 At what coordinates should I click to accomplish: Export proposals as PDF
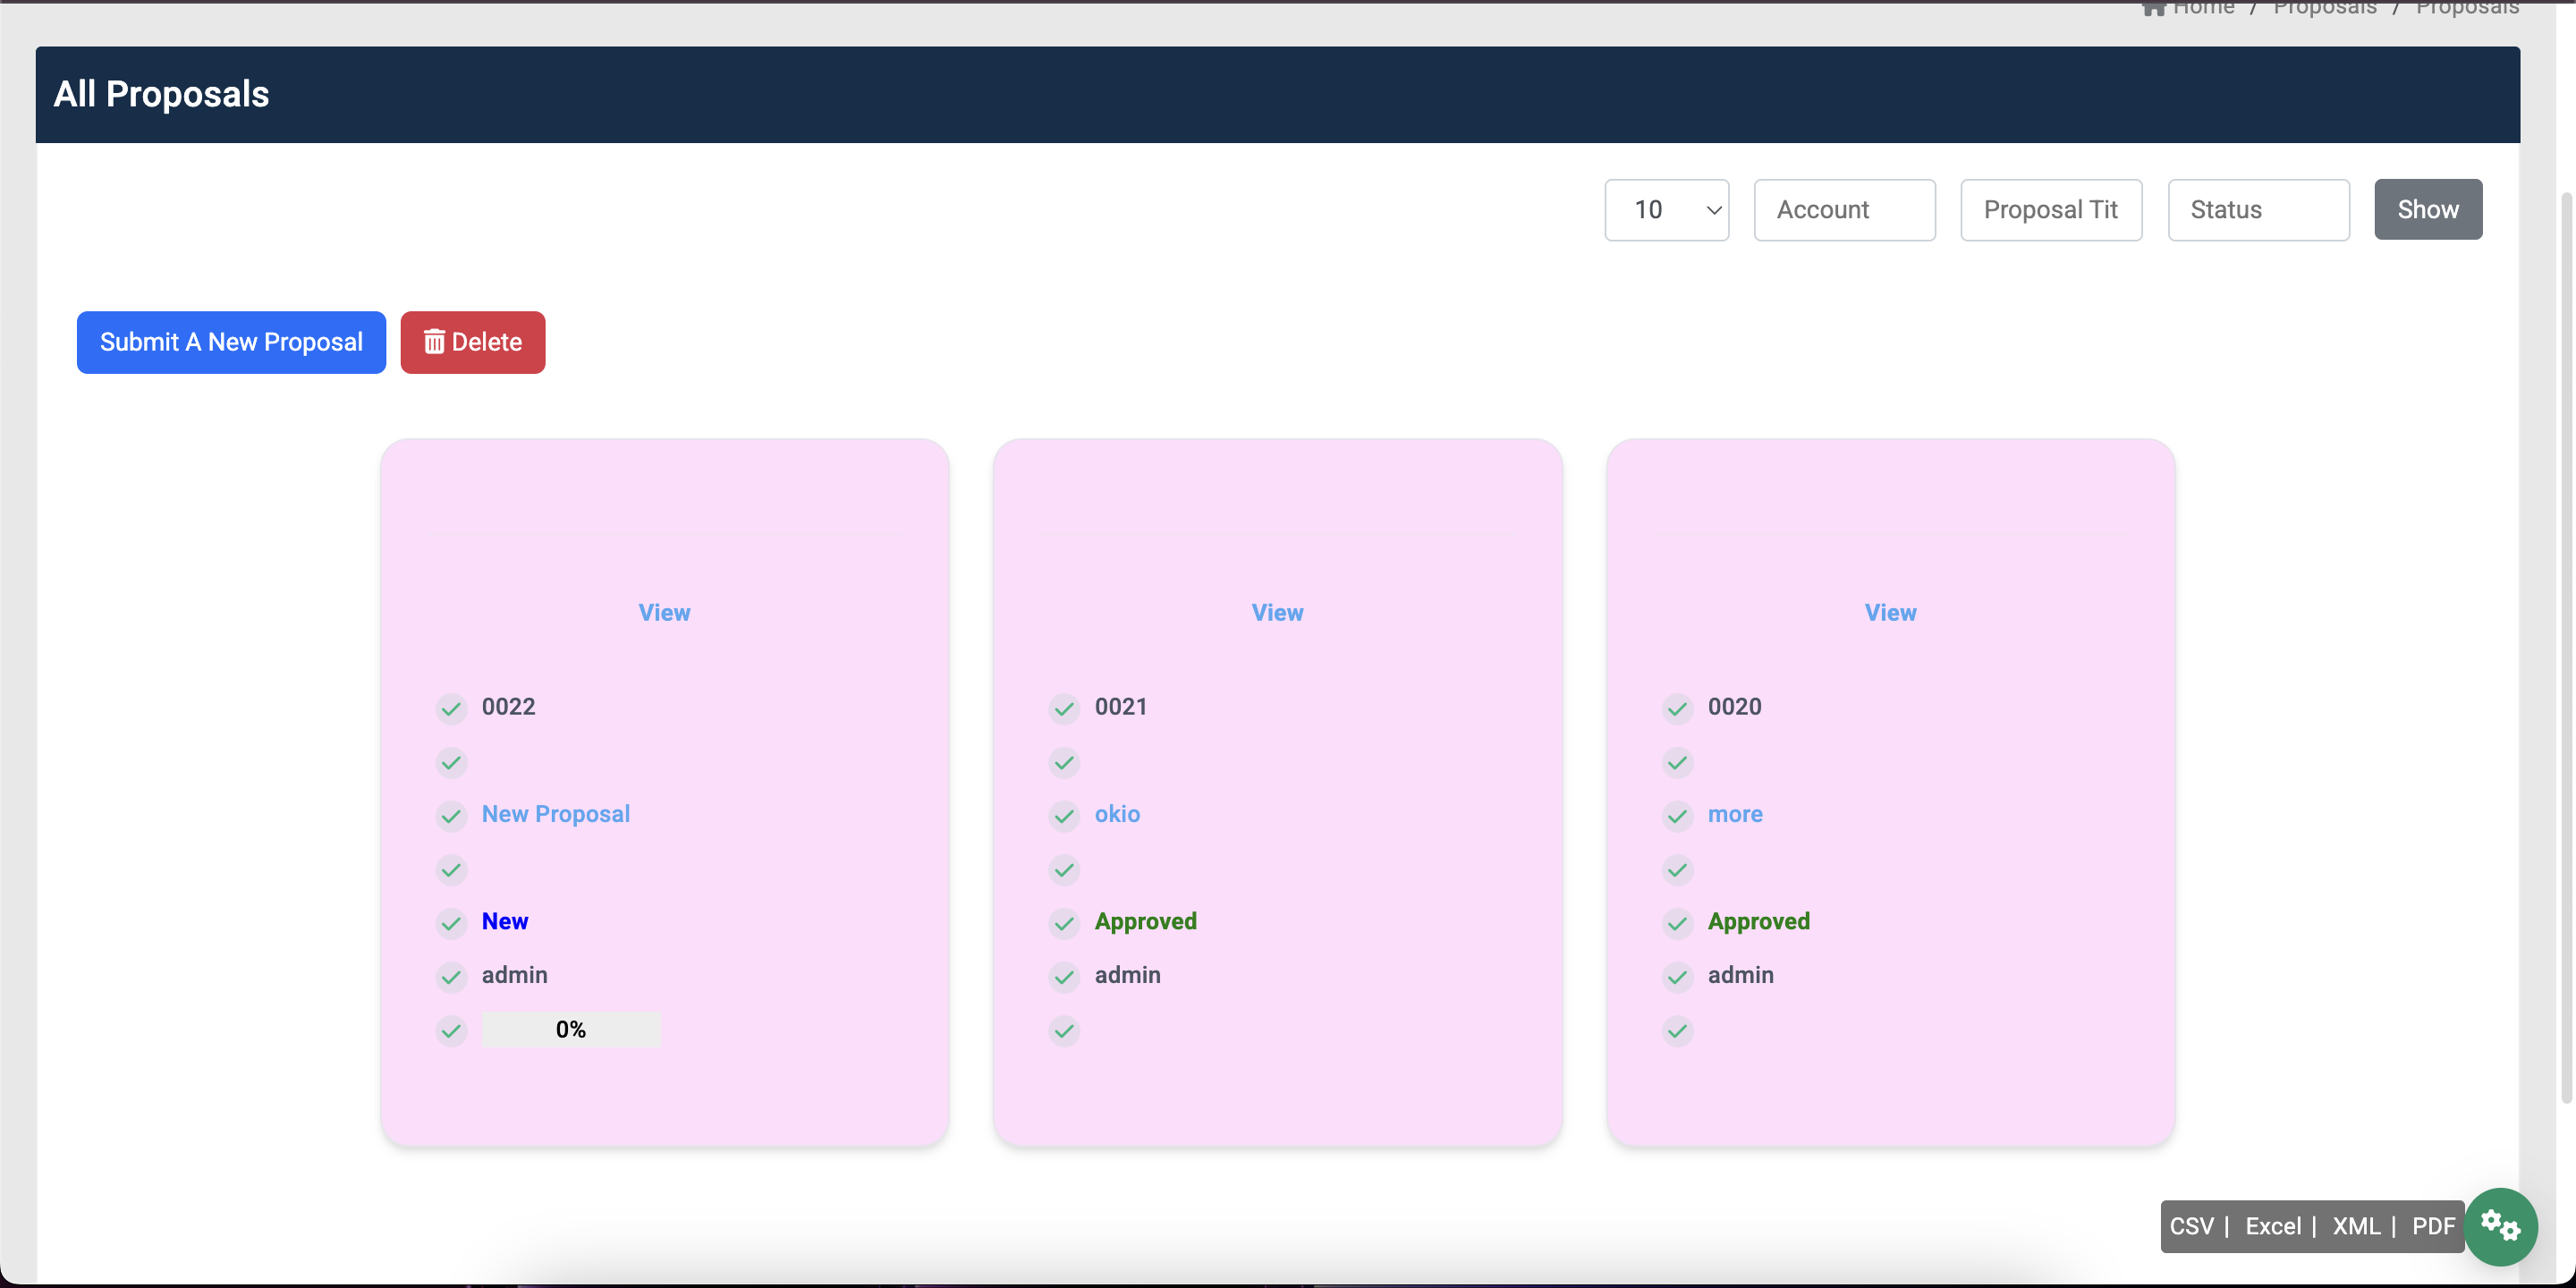tap(2433, 1226)
